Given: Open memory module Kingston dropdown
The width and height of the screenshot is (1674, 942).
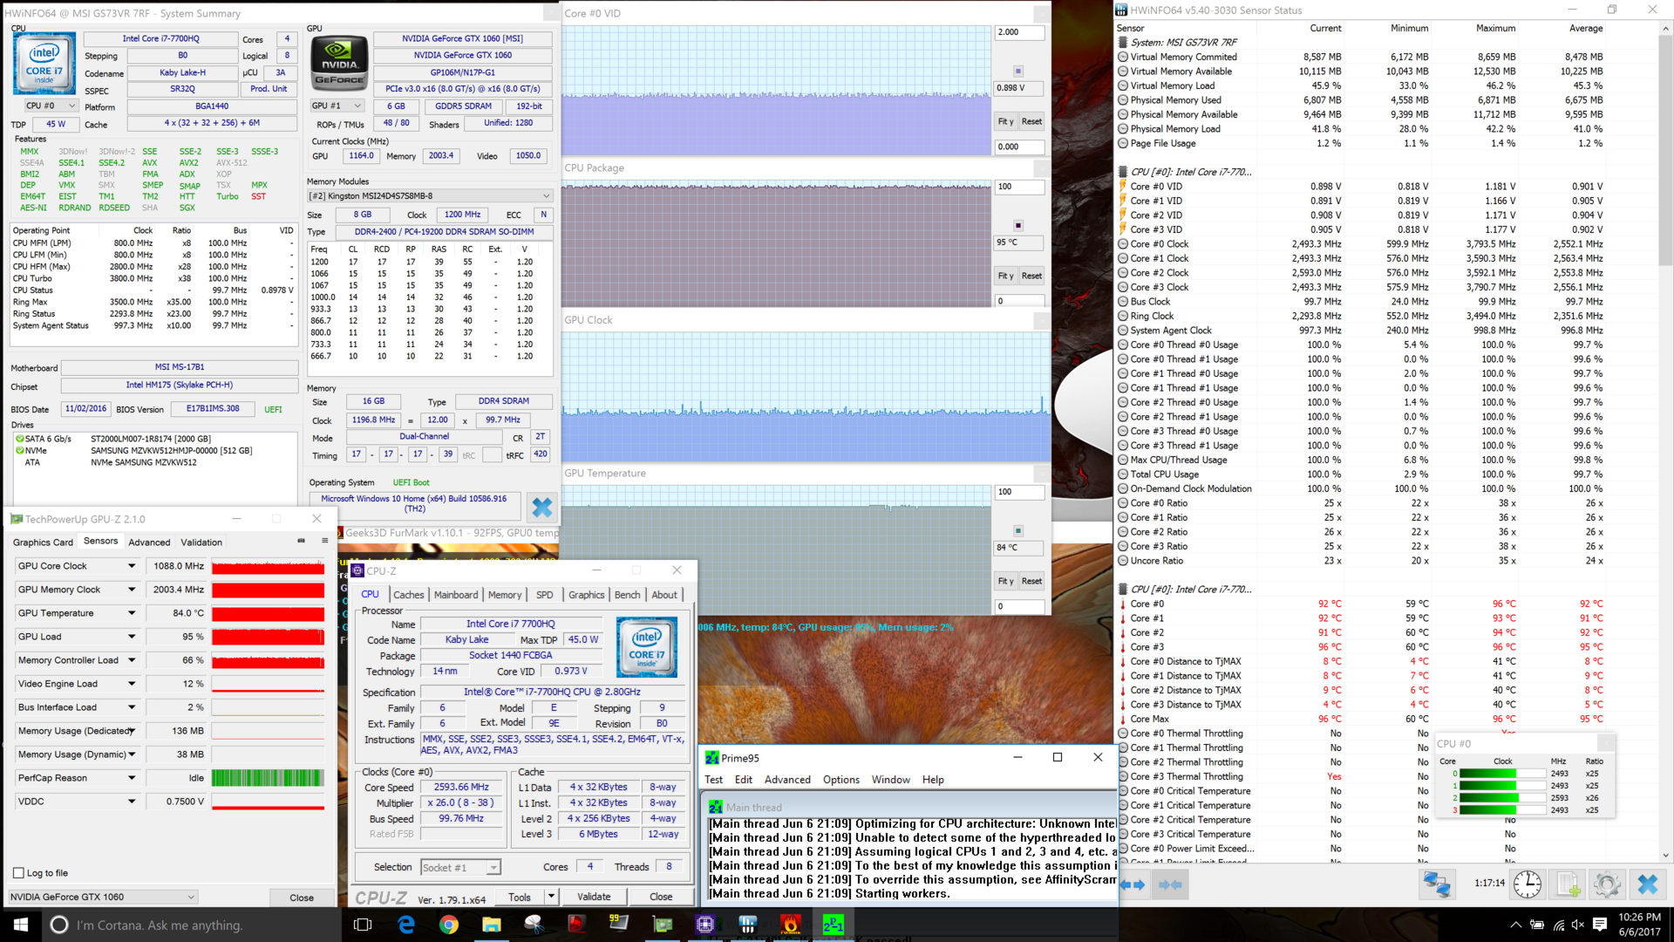Looking at the screenshot, I should pos(430,195).
